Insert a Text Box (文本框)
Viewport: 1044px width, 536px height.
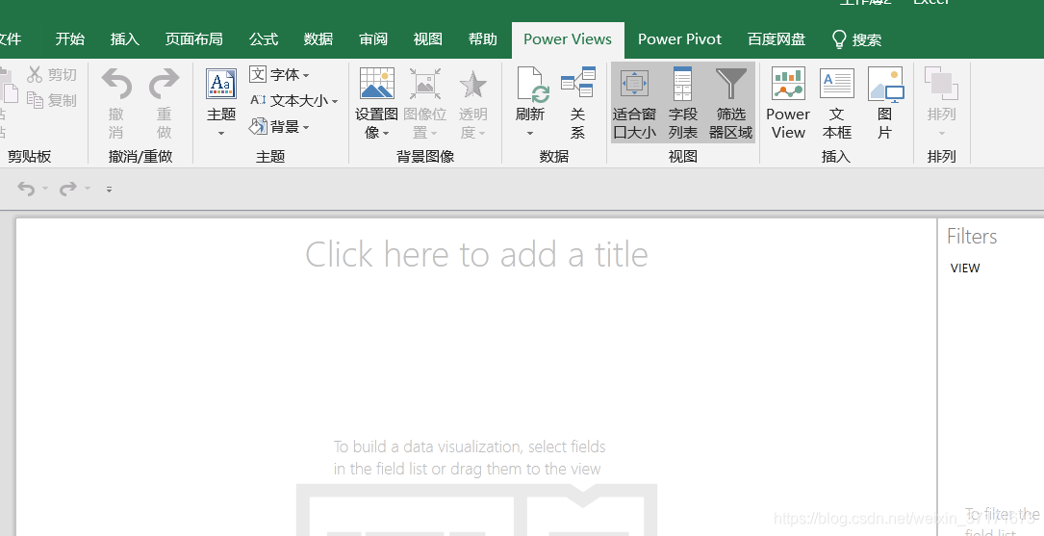[837, 103]
